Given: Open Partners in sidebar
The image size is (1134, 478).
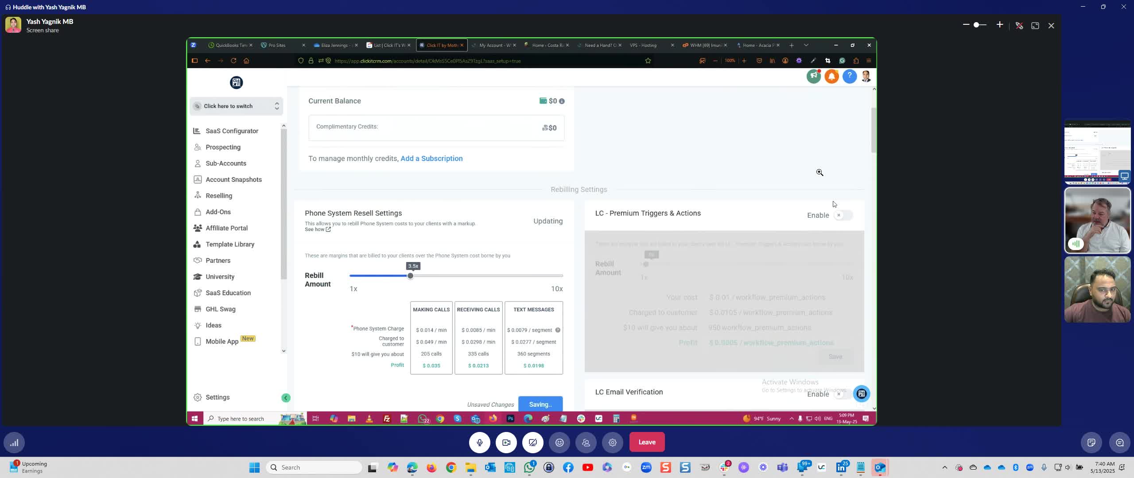Looking at the screenshot, I should (218, 261).
